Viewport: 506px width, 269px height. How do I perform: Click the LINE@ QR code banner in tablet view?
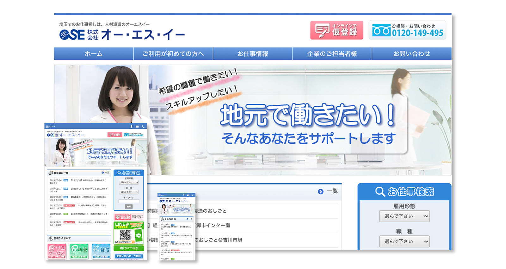[129, 233]
